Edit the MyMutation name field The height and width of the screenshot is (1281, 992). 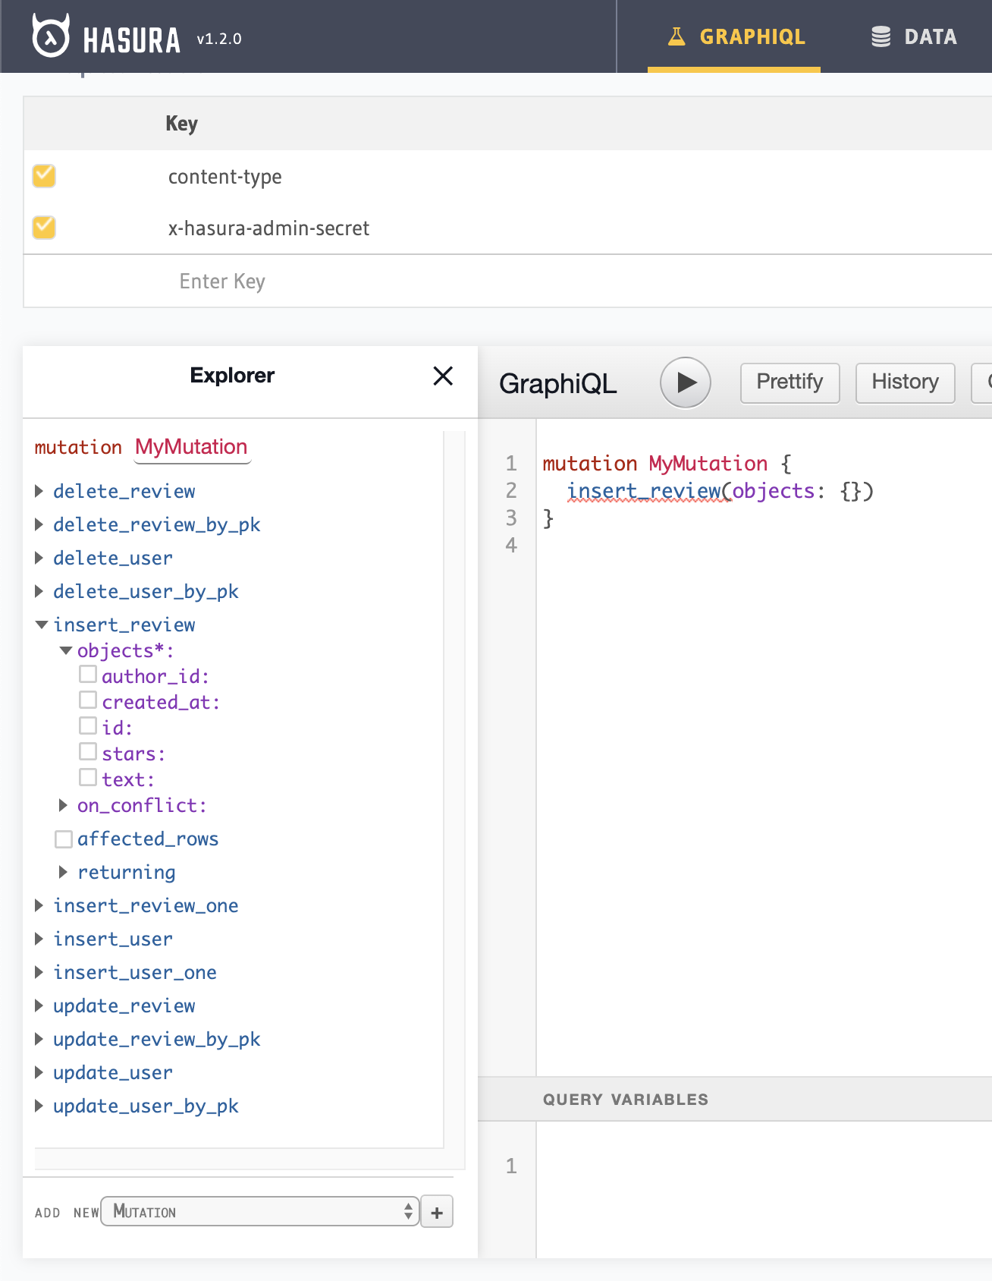[192, 447]
